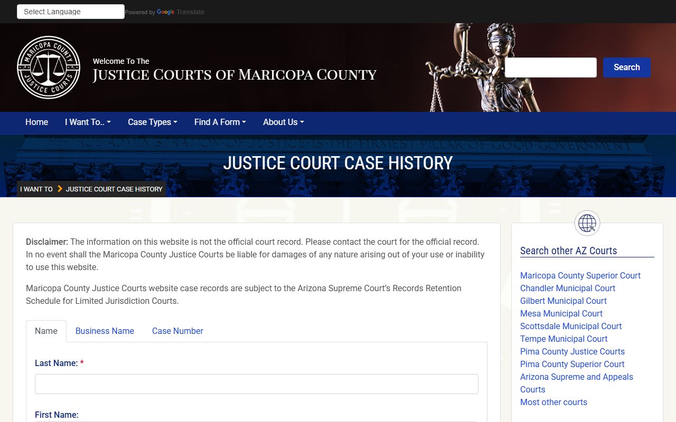Image resolution: width=676 pixels, height=422 pixels.
Task: Click the I WANT TO breadcrumb
Action: coord(36,189)
